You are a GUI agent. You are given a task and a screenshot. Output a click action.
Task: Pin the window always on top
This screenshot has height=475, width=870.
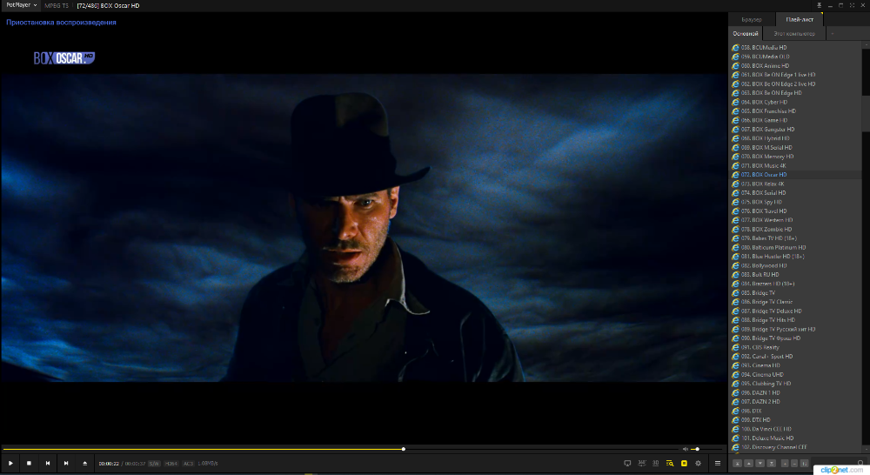pos(819,5)
